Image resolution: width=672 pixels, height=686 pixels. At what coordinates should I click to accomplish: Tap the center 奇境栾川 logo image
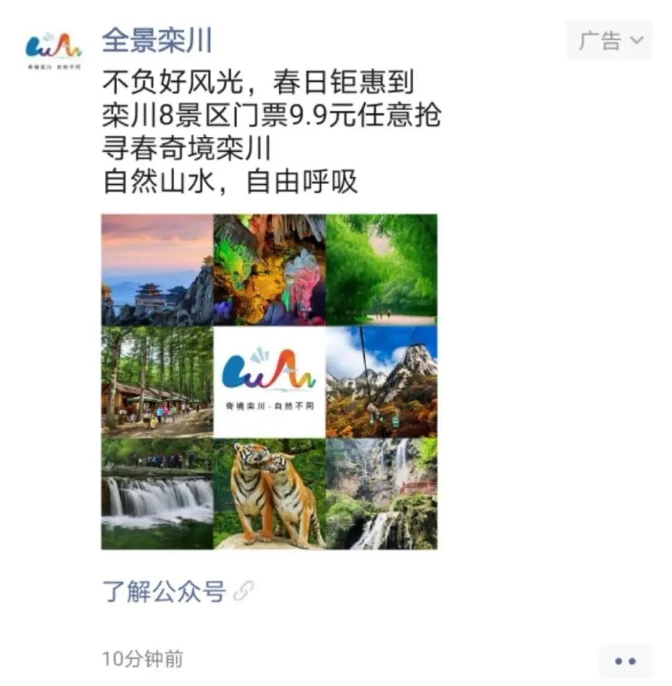click(269, 382)
